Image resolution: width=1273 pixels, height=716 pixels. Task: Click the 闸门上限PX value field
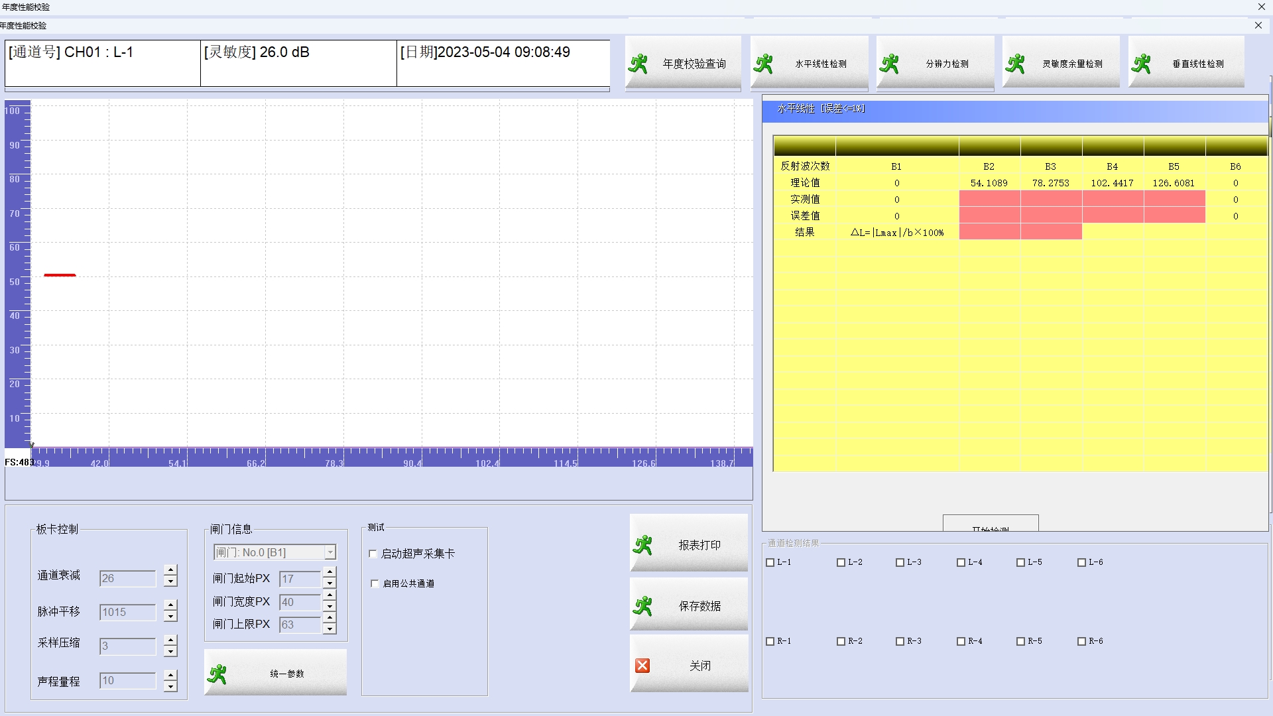click(x=300, y=625)
